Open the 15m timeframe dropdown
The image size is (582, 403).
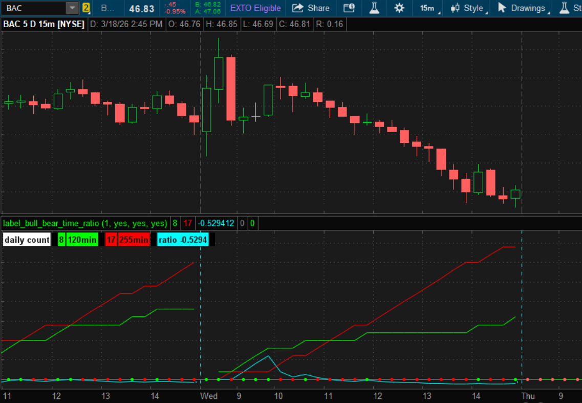tap(427, 8)
